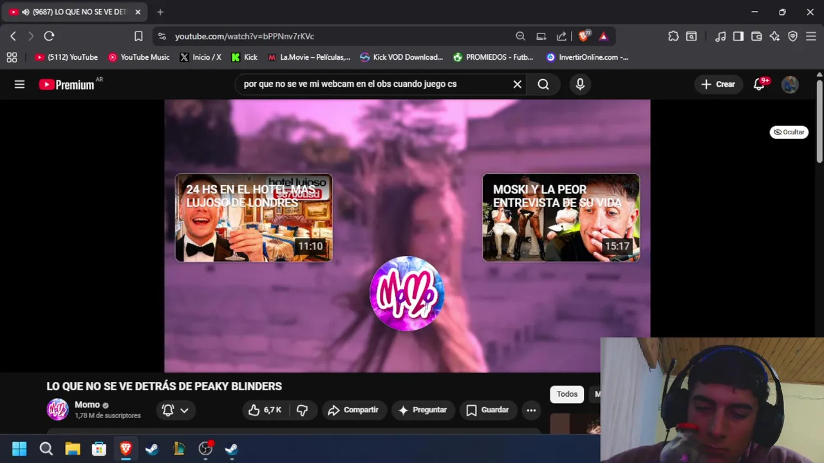Open YouTube notifications bell
The height and width of the screenshot is (463, 824).
coord(759,84)
